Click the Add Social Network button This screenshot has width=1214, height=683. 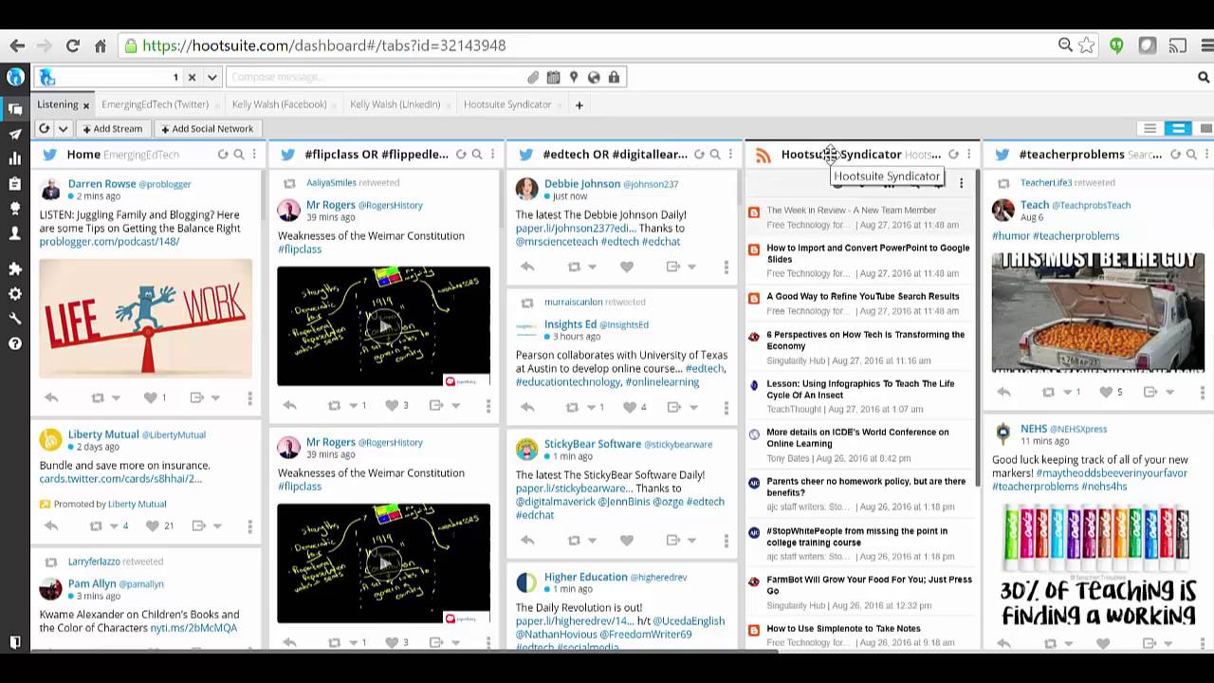208,128
